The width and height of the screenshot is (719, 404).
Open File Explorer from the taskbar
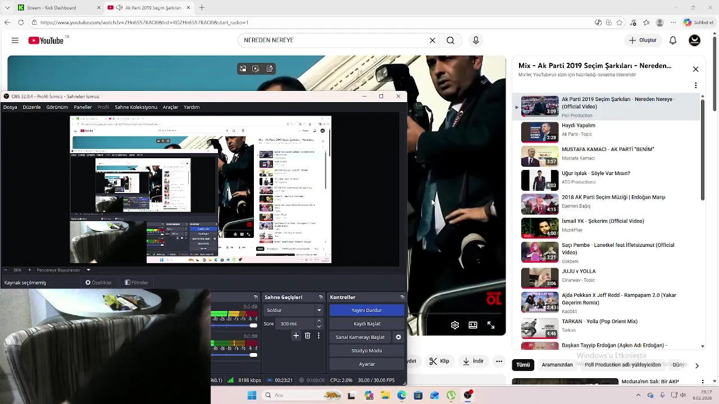(385, 395)
